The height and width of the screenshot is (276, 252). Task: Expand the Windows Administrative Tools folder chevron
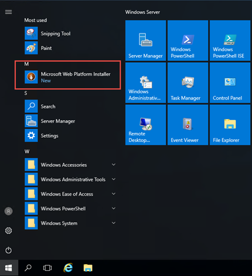pos(114,179)
